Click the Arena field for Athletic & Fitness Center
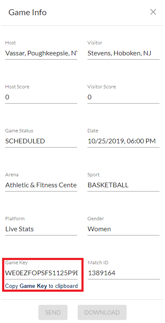Image resolution: width=165 pixels, height=323 pixels. tap(41, 185)
